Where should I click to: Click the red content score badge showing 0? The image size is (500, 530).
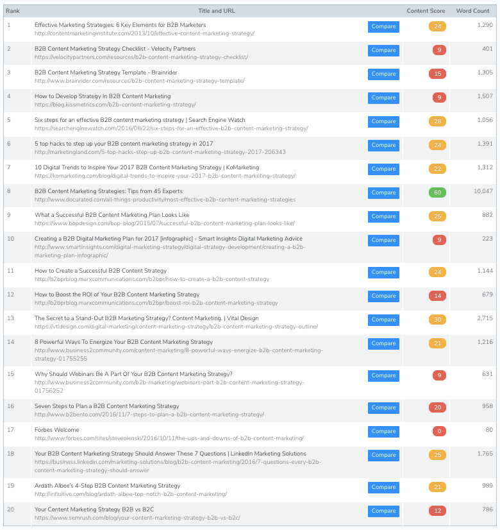click(x=437, y=431)
